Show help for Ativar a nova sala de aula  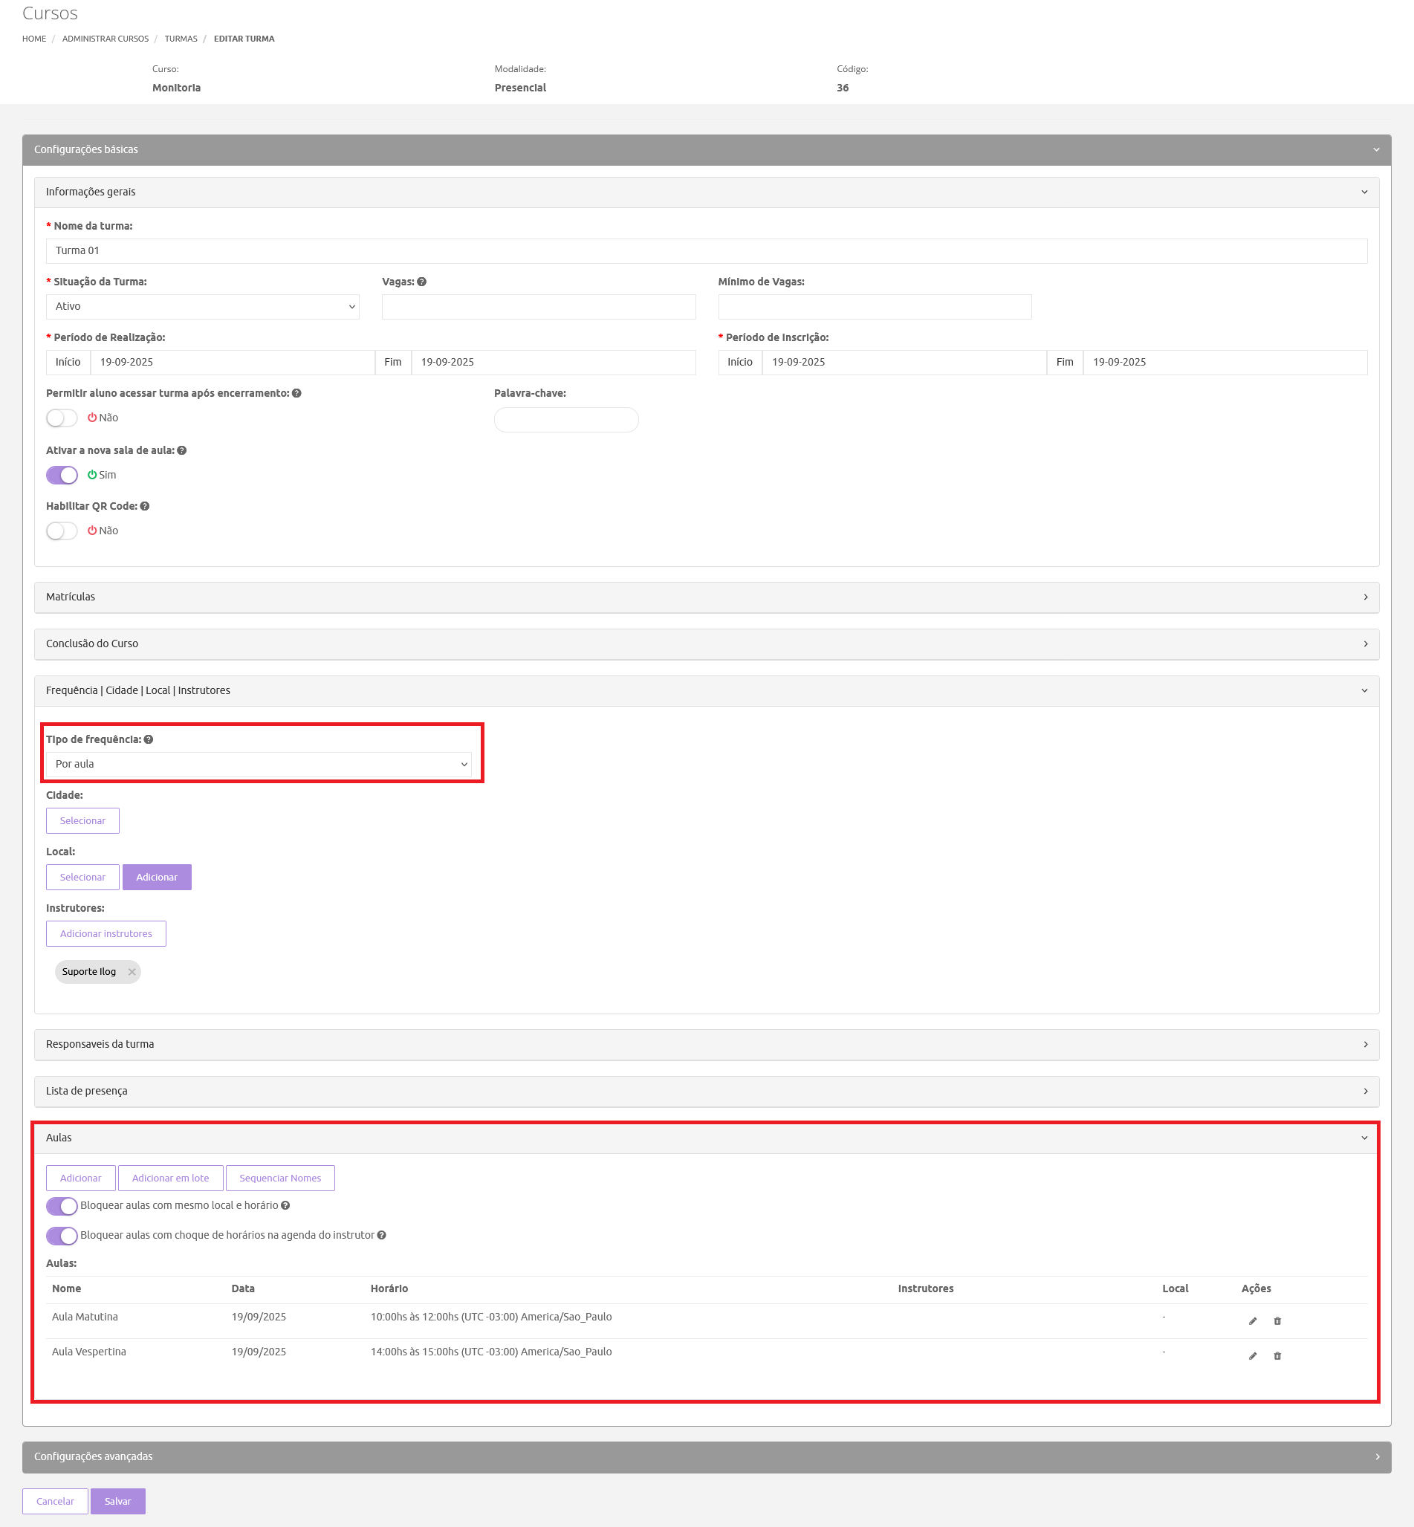tap(182, 450)
